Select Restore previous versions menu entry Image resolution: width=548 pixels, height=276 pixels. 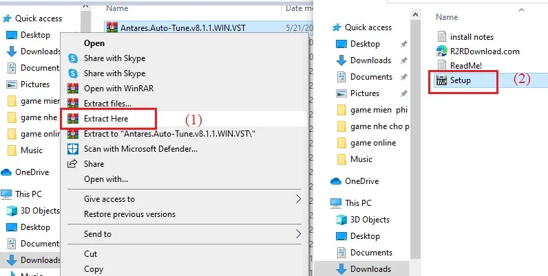click(129, 214)
